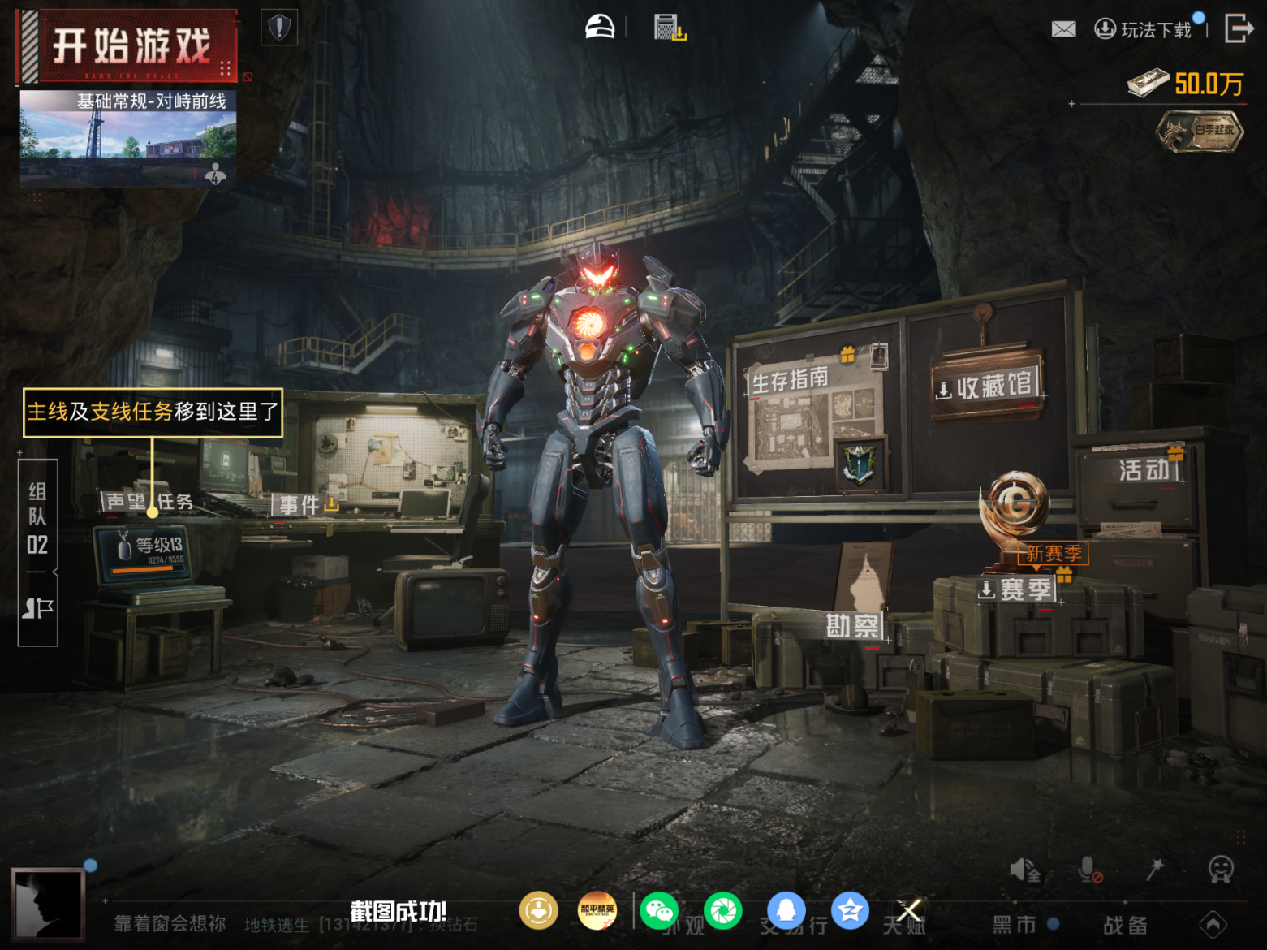Open the 任务 missions entry
The width and height of the screenshot is (1267, 950).
(175, 502)
